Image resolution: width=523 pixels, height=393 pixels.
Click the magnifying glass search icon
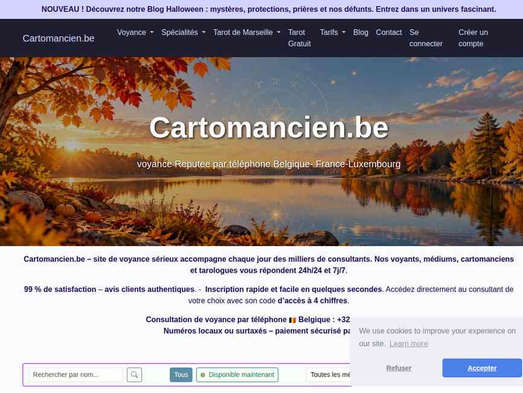click(135, 375)
